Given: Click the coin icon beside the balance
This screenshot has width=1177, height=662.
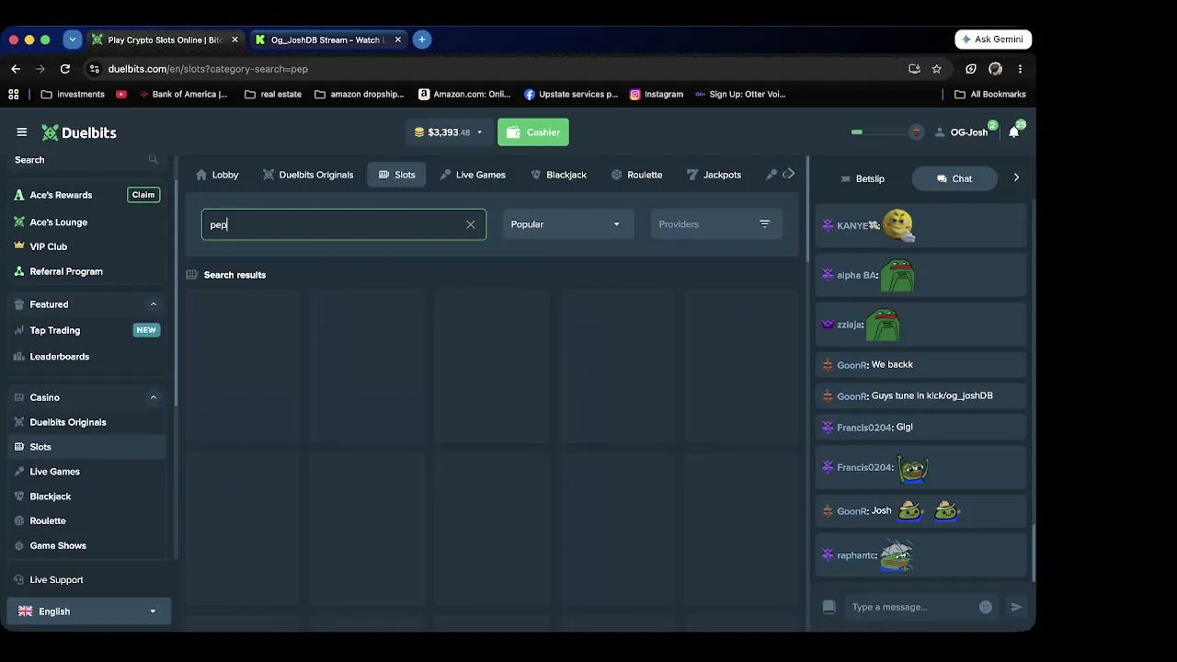Looking at the screenshot, I should (x=419, y=132).
